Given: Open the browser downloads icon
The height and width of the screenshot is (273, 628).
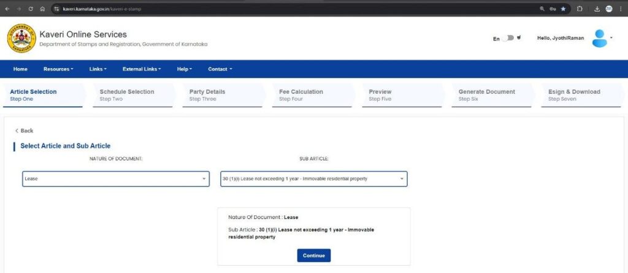Looking at the screenshot, I should (597, 9).
